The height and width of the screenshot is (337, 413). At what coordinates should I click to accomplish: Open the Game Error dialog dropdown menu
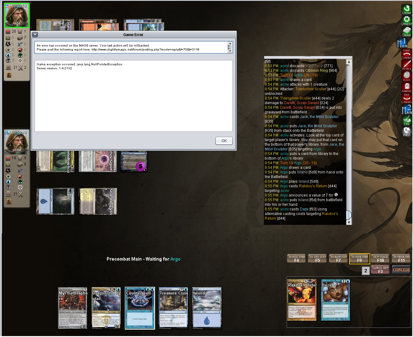35,35
